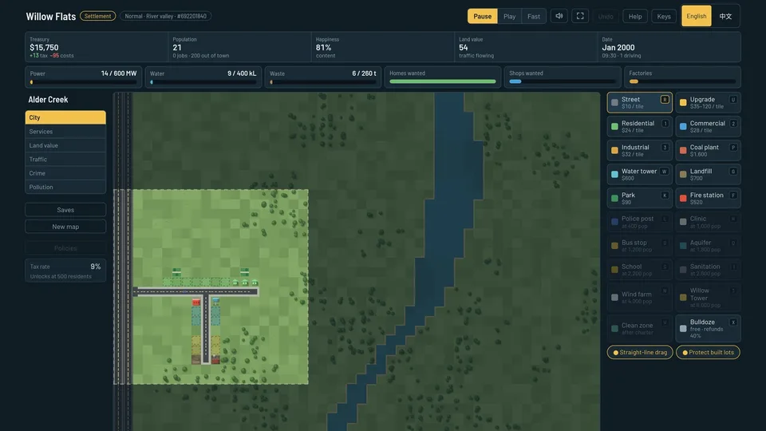Screen dimensions: 766x431
Task: Click the Water 9 / 400 kL meter
Action: click(203, 77)
